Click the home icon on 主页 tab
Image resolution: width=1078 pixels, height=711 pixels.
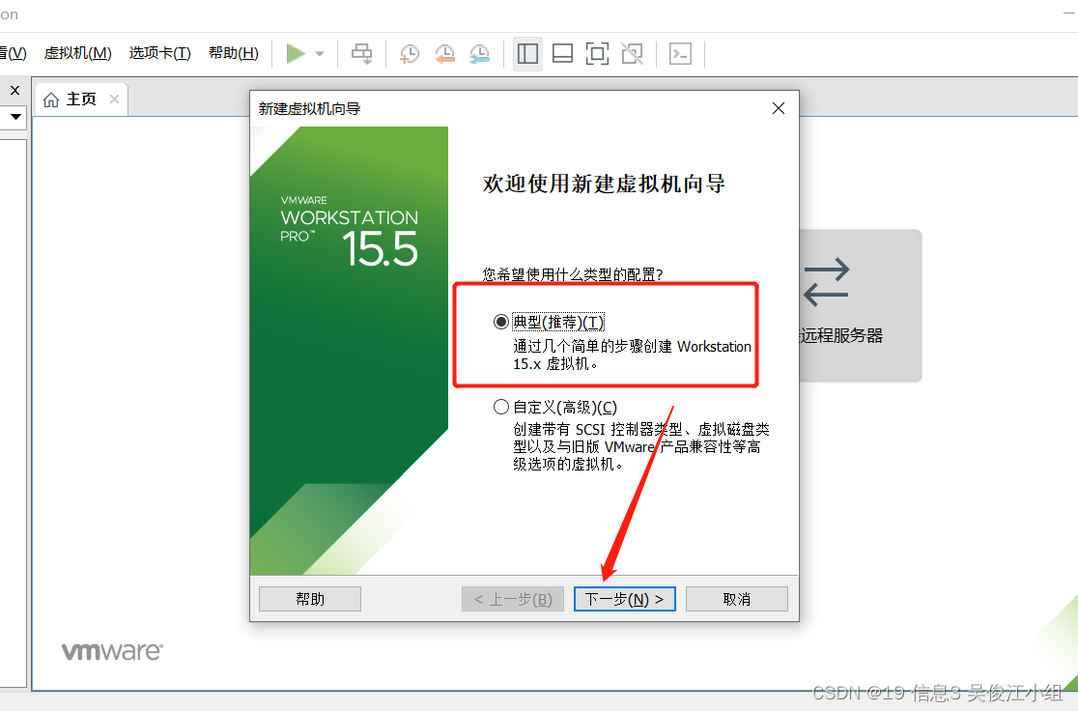point(51,100)
